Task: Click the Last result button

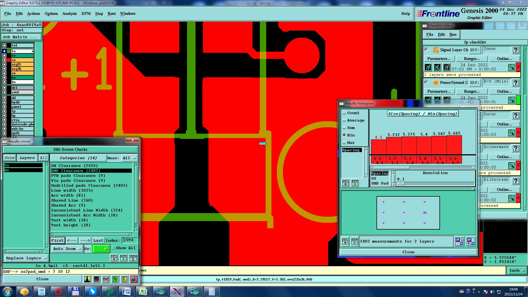Action: [x=98, y=241]
